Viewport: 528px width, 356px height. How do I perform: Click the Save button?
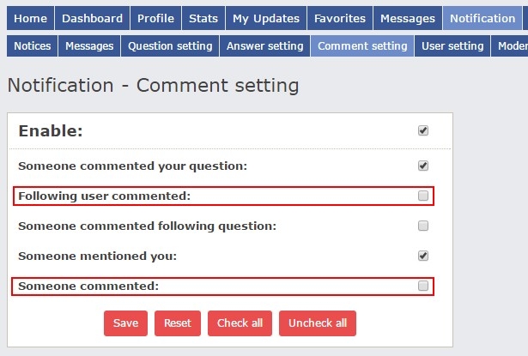click(x=125, y=323)
